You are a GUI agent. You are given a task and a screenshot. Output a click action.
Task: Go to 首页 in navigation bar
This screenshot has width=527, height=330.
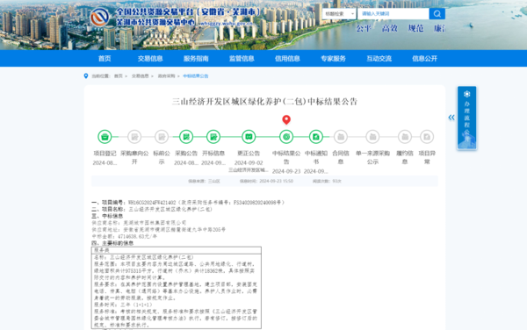(105, 59)
